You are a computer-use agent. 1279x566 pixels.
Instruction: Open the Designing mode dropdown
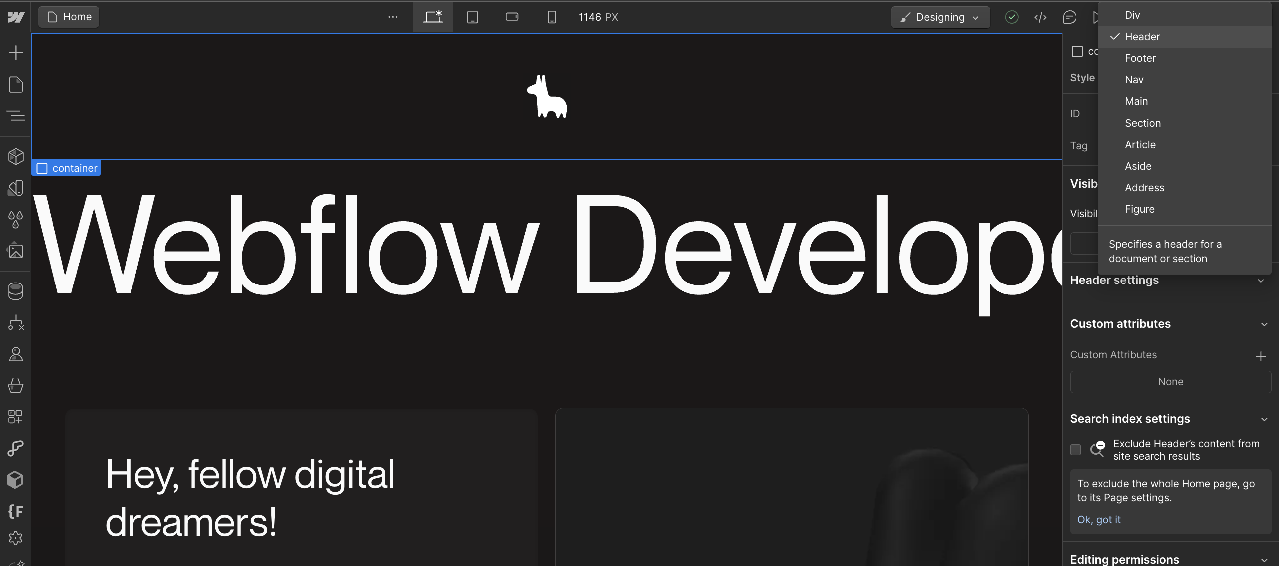tap(940, 17)
